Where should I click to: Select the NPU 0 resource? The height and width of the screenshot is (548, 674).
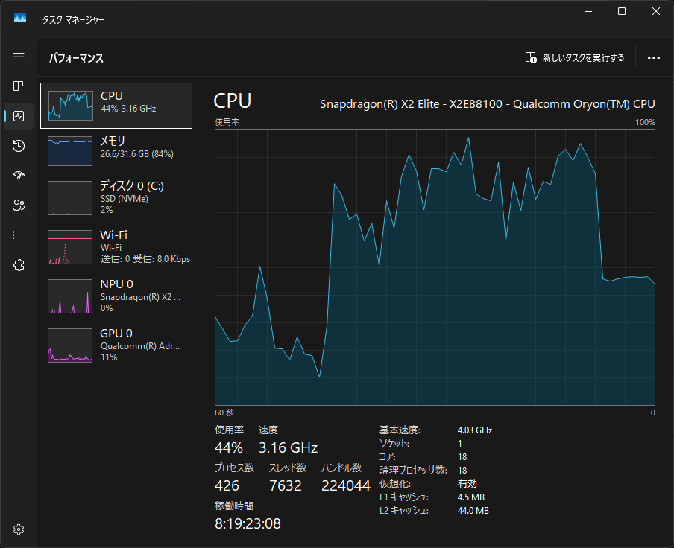point(116,296)
